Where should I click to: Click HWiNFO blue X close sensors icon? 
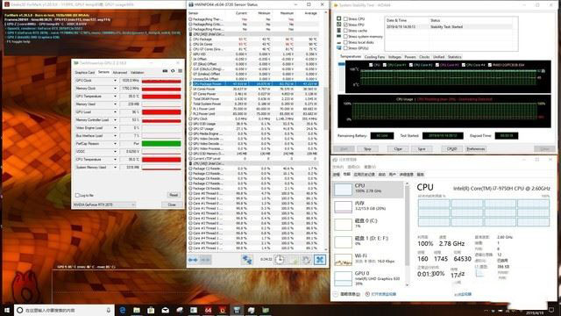320,260
